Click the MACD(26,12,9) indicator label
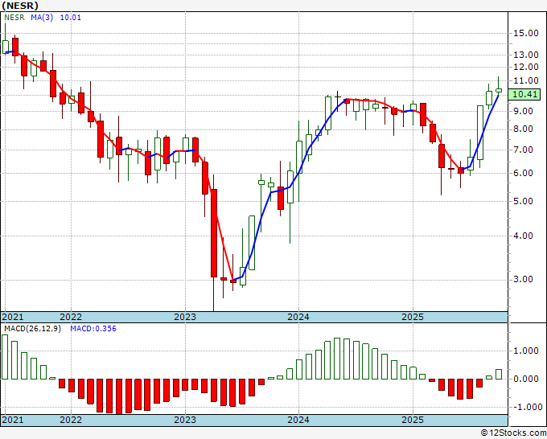The width and height of the screenshot is (547, 439). click(x=32, y=328)
